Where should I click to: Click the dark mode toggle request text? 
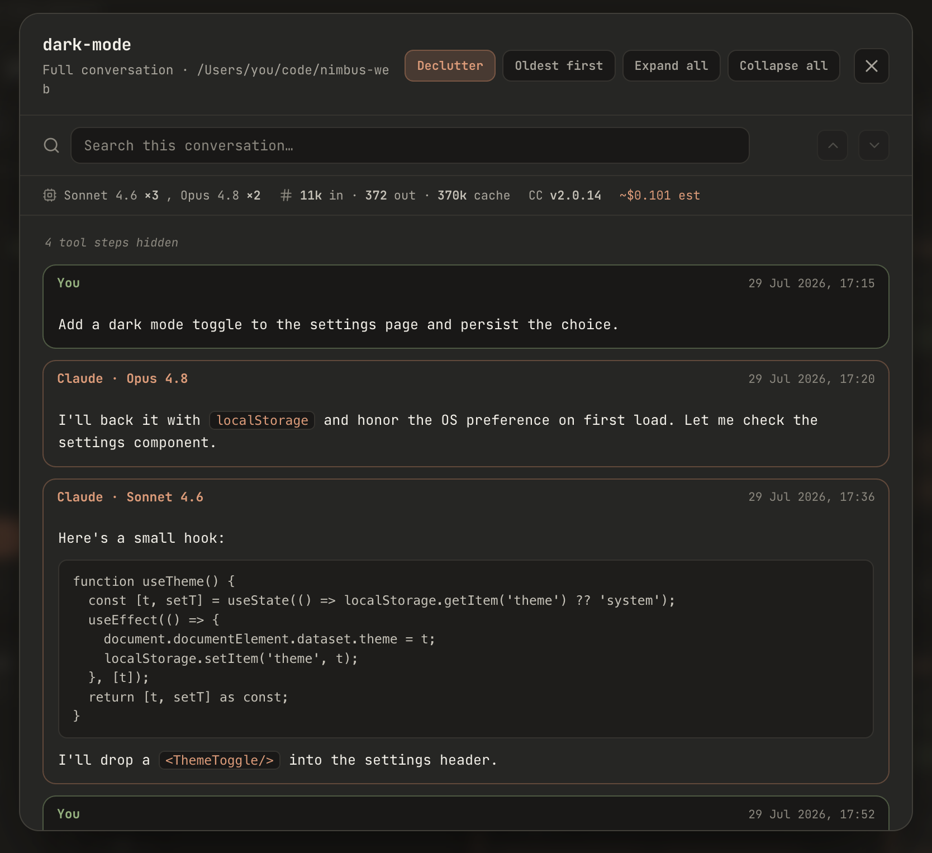click(x=338, y=325)
